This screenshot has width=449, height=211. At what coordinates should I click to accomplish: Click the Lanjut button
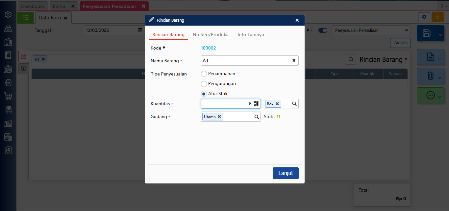tap(285, 173)
